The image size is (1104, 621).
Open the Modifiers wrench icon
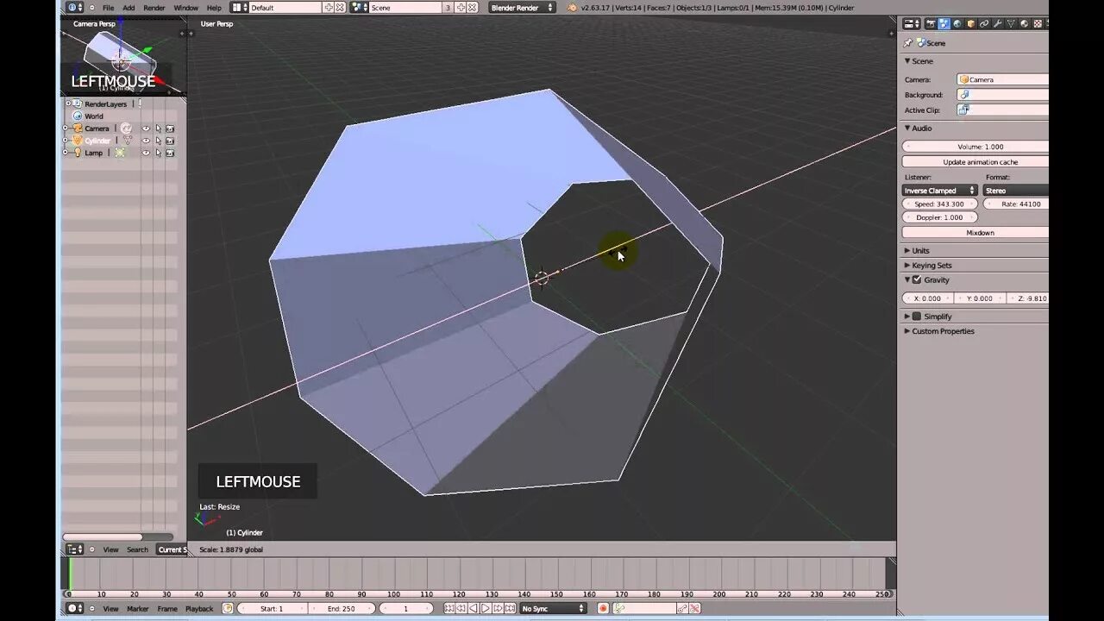997,24
